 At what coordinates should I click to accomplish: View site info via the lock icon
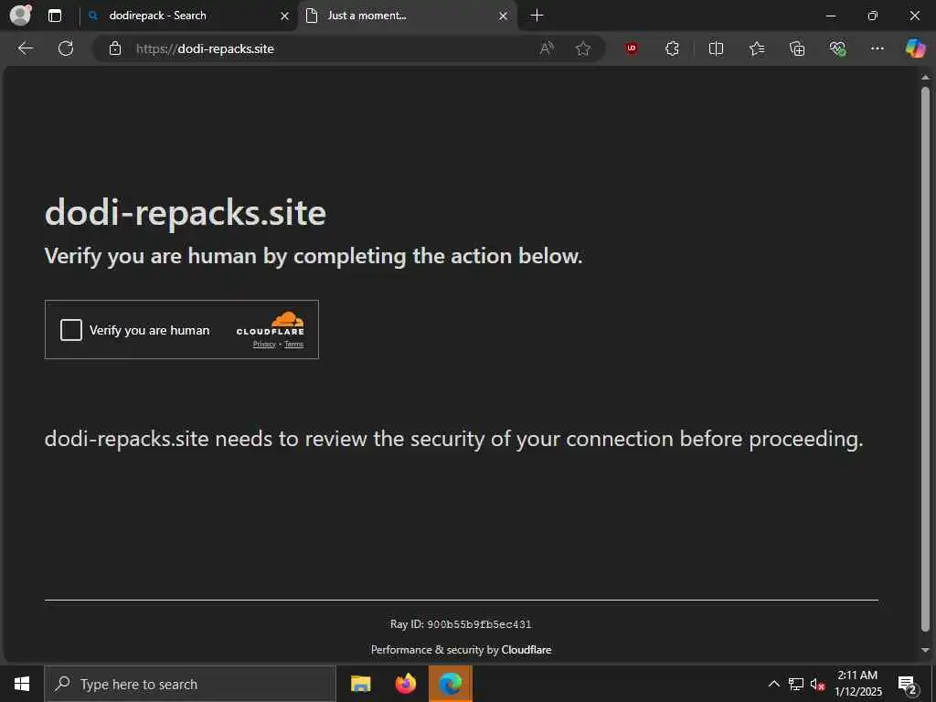coord(115,48)
